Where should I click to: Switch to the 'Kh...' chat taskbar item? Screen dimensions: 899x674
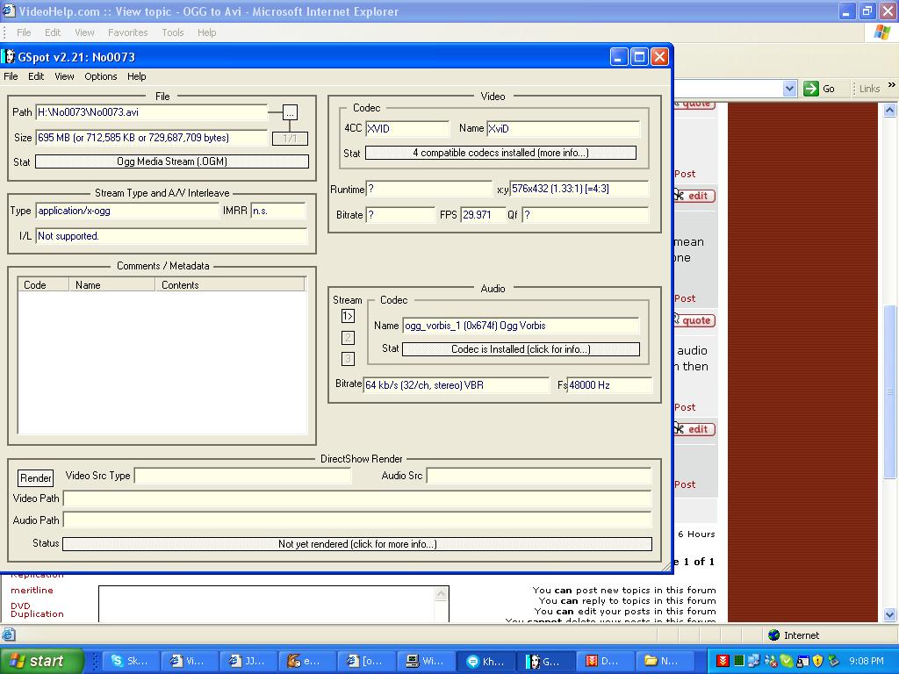[486, 661]
